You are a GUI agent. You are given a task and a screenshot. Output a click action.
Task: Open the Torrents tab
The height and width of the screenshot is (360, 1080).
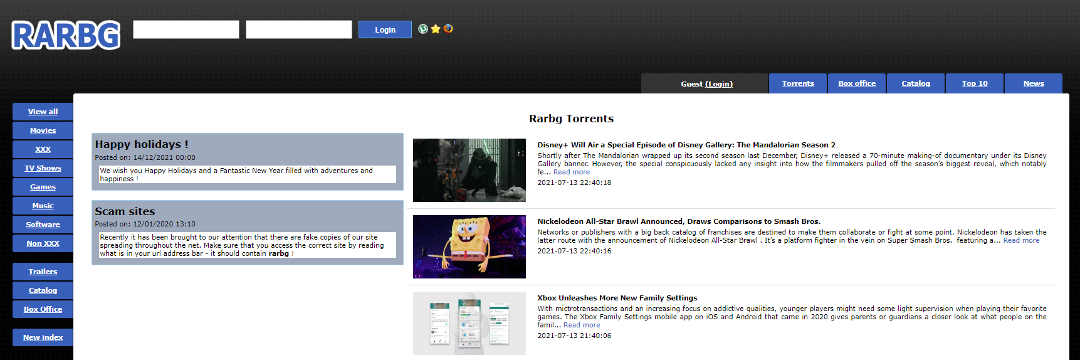(x=798, y=83)
